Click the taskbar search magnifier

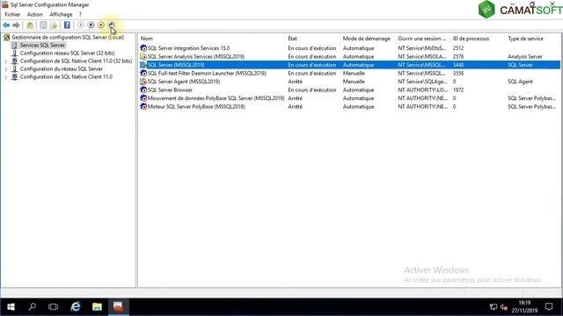[x=33, y=306]
